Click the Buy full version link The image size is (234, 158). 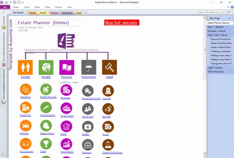122,22
